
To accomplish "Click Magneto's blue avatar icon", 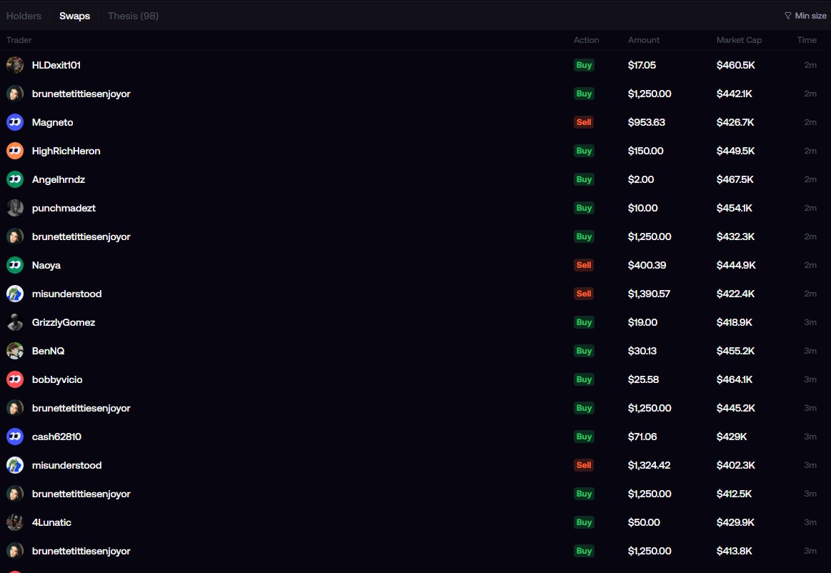I will [x=15, y=122].
